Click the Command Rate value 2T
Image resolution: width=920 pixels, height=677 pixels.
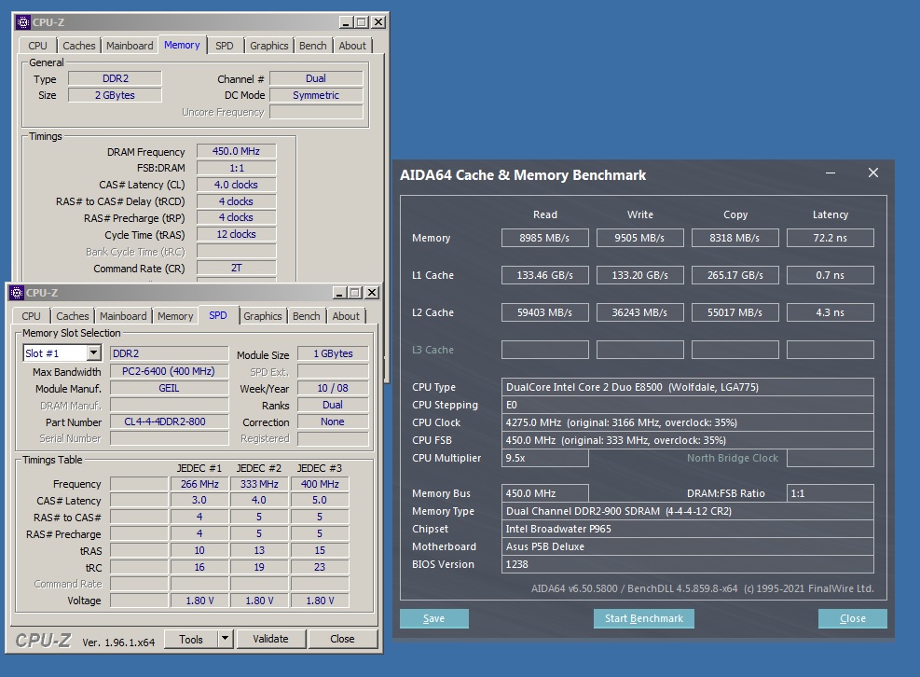236,268
